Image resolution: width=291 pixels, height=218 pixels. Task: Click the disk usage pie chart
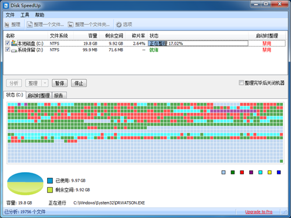coord(25,184)
